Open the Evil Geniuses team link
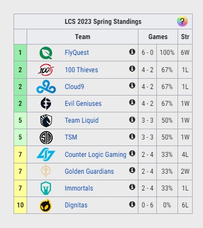The image size is (203, 228). [83, 104]
